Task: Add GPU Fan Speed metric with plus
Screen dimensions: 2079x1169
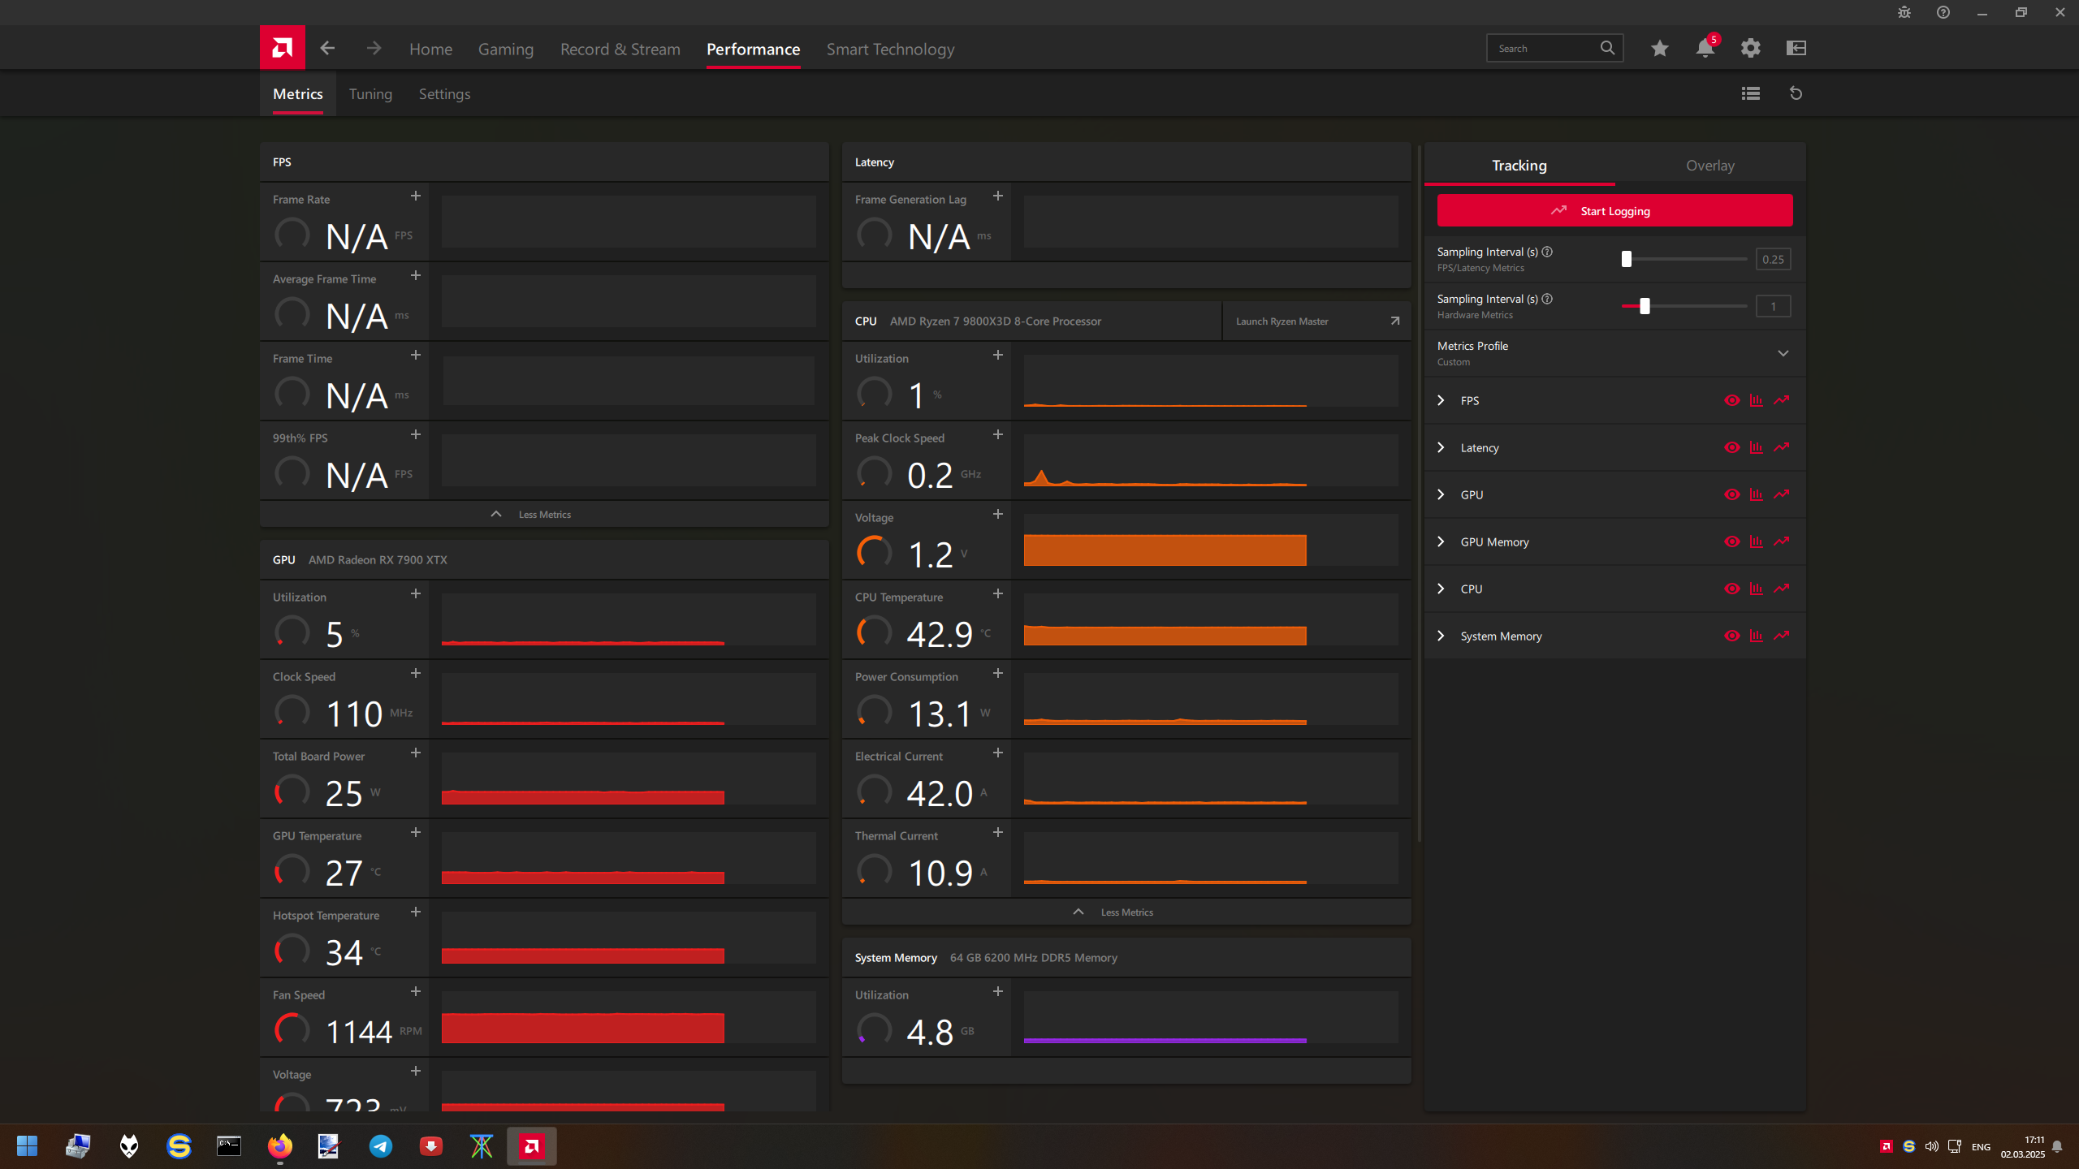Action: [x=416, y=992]
